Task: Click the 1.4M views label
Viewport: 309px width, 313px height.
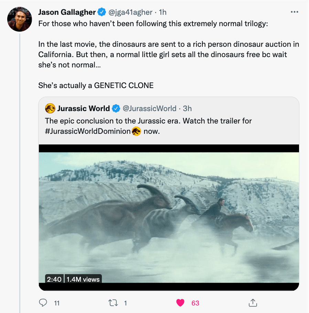Action: point(83,279)
